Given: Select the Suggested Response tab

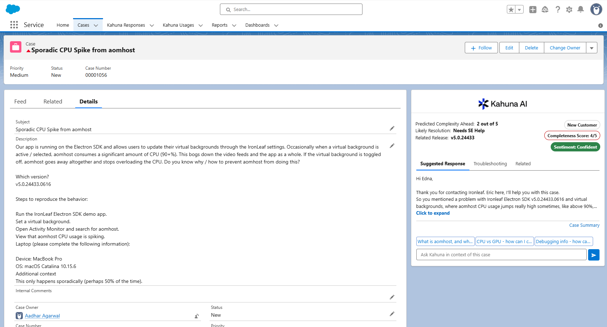Looking at the screenshot, I should click(443, 163).
